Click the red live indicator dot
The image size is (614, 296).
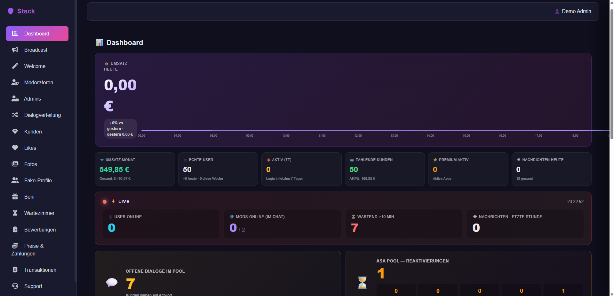[x=105, y=202]
